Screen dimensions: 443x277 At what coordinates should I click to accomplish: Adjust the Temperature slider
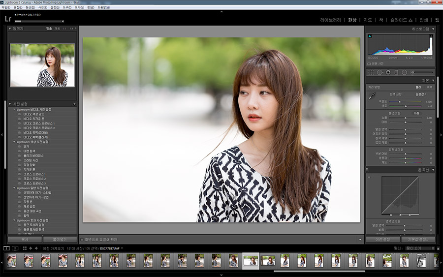(x=405, y=102)
